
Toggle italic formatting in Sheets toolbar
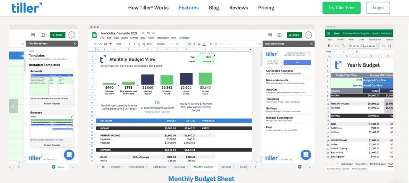(195, 44)
